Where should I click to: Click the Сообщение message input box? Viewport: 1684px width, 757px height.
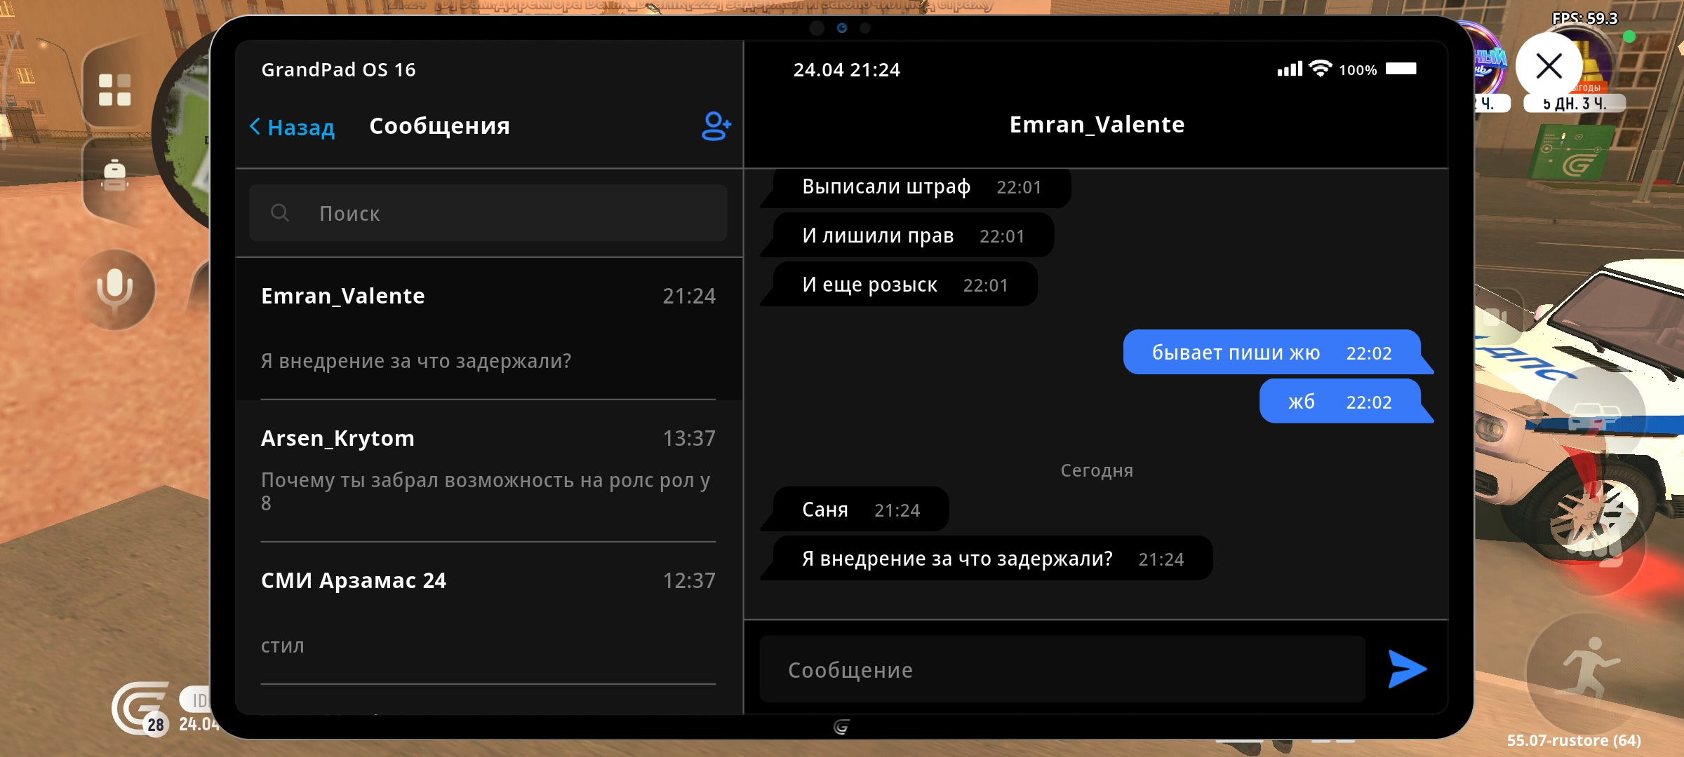1062,669
